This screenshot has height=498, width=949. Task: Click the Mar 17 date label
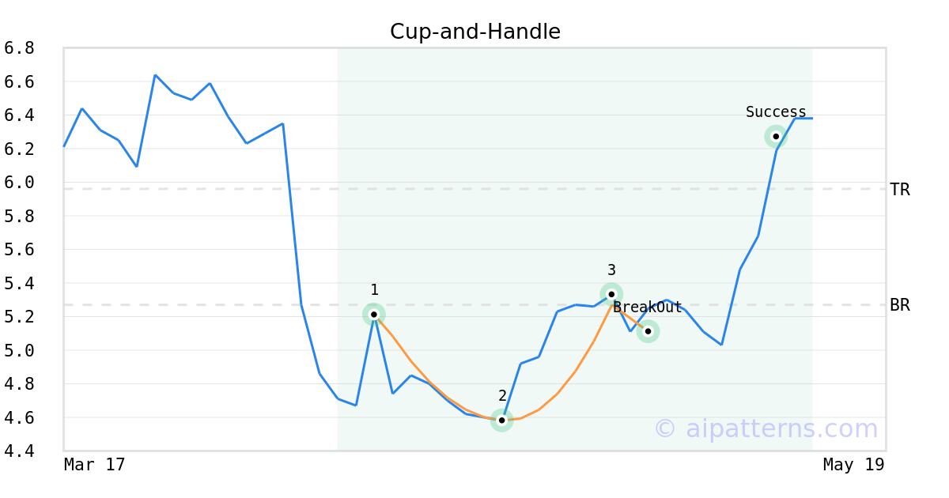95,465
